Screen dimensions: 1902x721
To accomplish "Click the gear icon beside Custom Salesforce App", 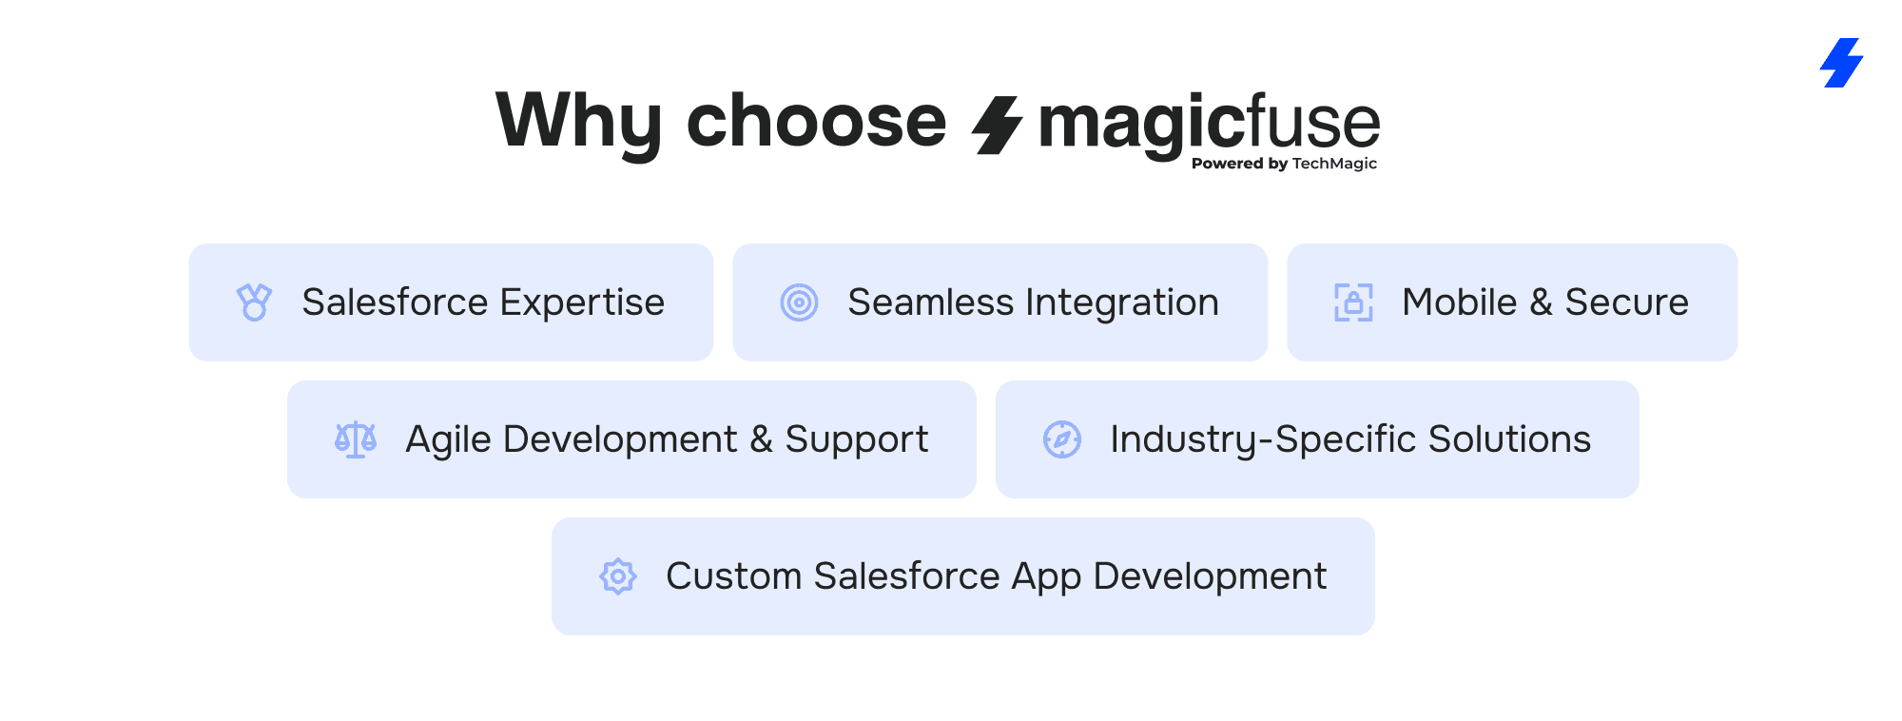I will [618, 576].
